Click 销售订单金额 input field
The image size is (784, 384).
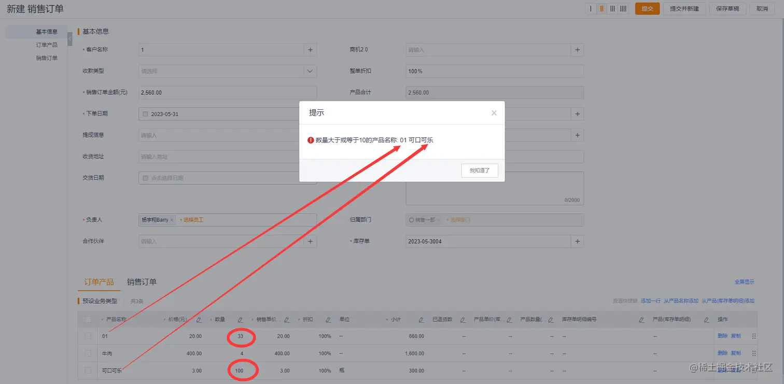pyautogui.click(x=228, y=93)
